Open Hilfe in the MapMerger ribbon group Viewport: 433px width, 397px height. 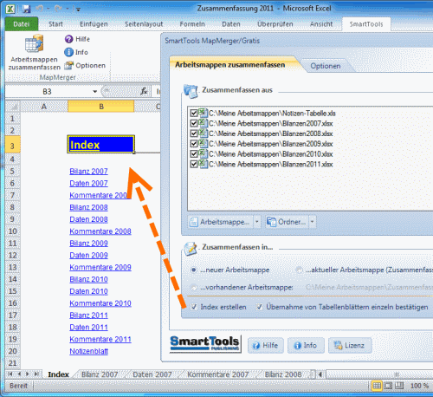tap(77, 39)
